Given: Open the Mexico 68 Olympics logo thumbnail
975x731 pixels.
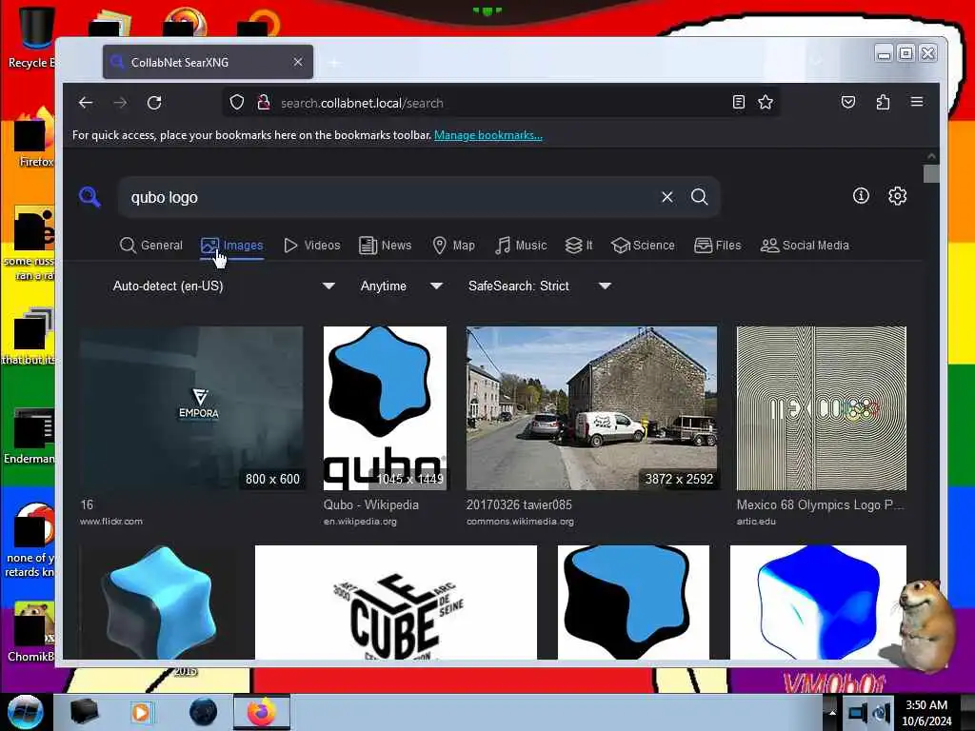Looking at the screenshot, I should [x=822, y=408].
